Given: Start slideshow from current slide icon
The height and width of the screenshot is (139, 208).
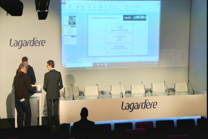Looking at the screenshot, I should click(x=70, y=8).
